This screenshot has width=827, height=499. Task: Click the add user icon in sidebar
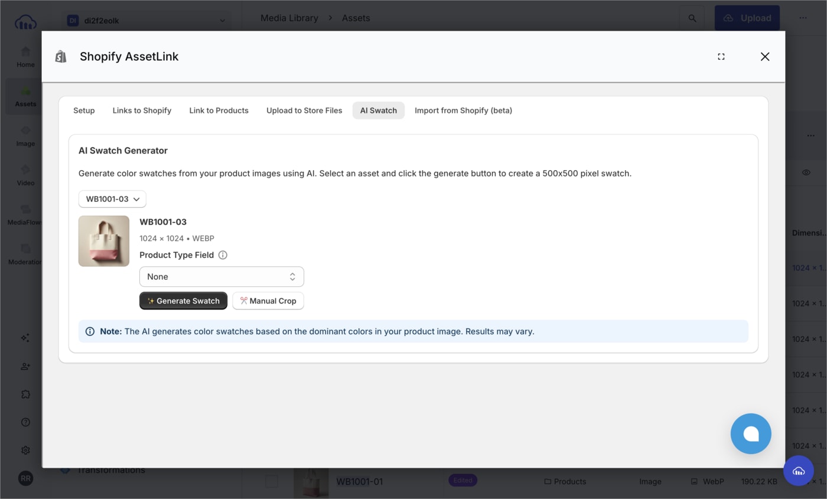pos(25,366)
